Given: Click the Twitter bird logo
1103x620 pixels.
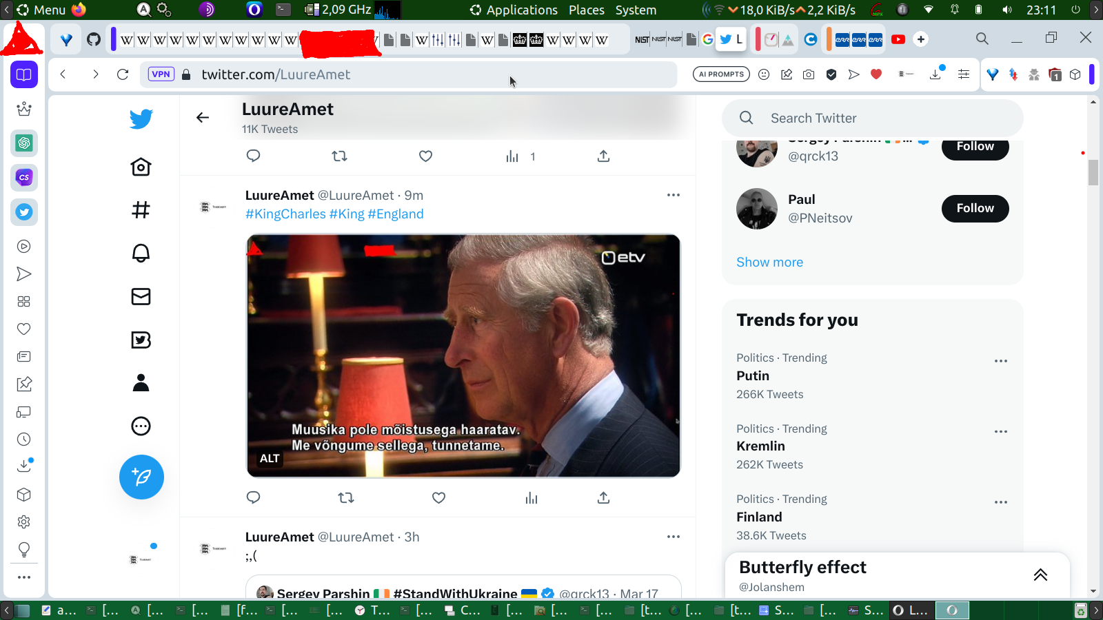Looking at the screenshot, I should coord(141,119).
